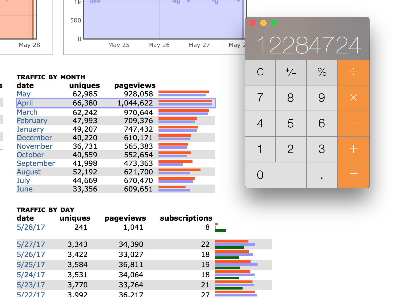Click the plus key on the calculator
The width and height of the screenshot is (393, 297).
pyautogui.click(x=354, y=149)
